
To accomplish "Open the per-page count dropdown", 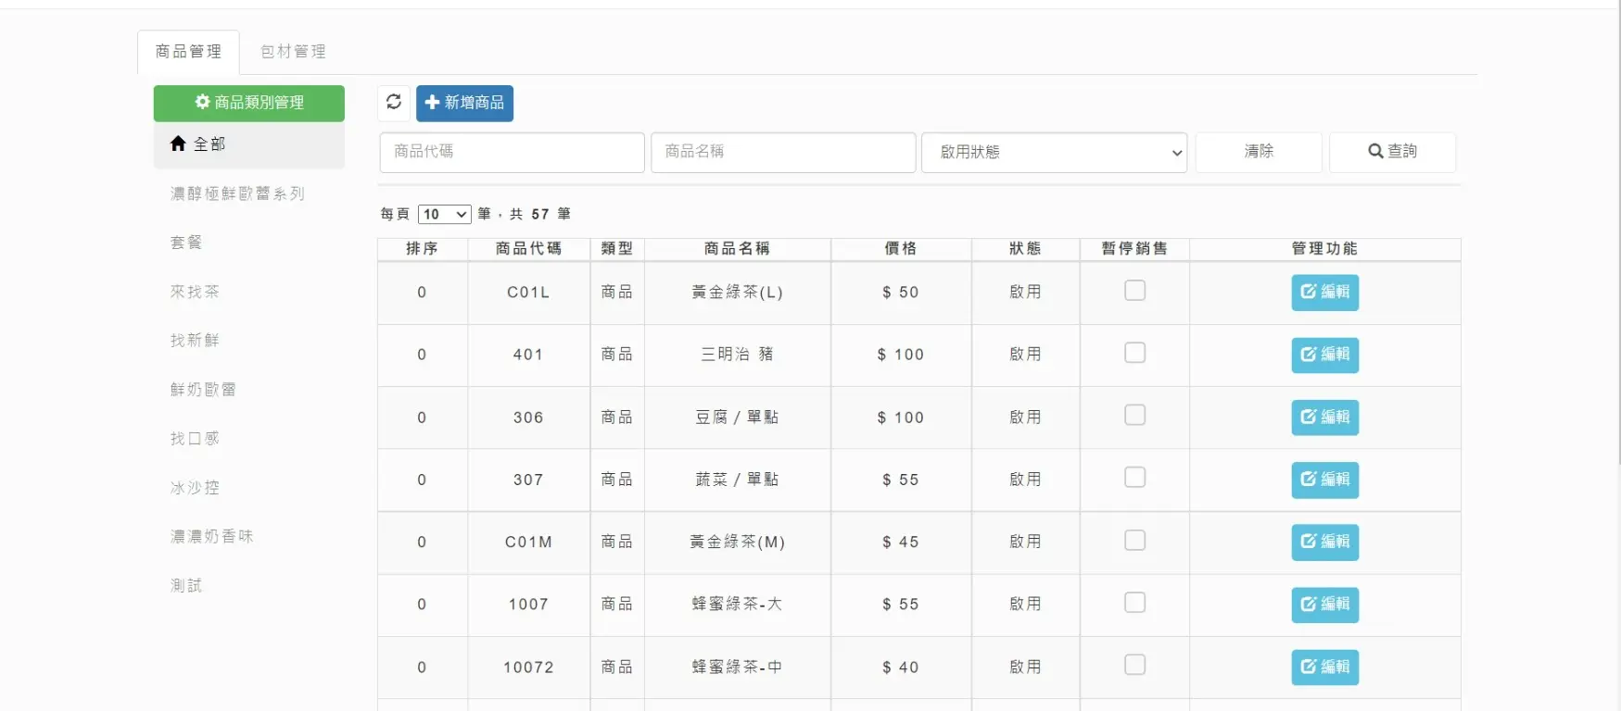I will pyautogui.click(x=444, y=215).
